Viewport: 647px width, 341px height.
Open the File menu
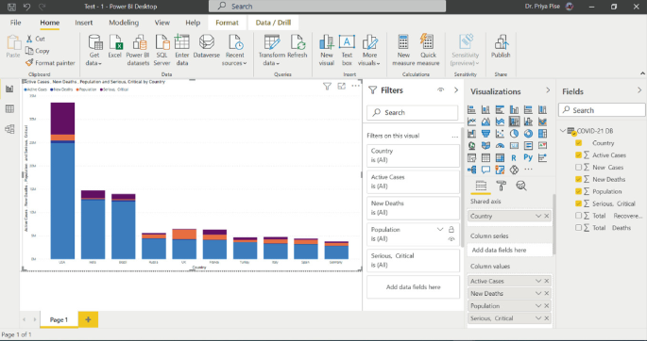click(x=16, y=23)
